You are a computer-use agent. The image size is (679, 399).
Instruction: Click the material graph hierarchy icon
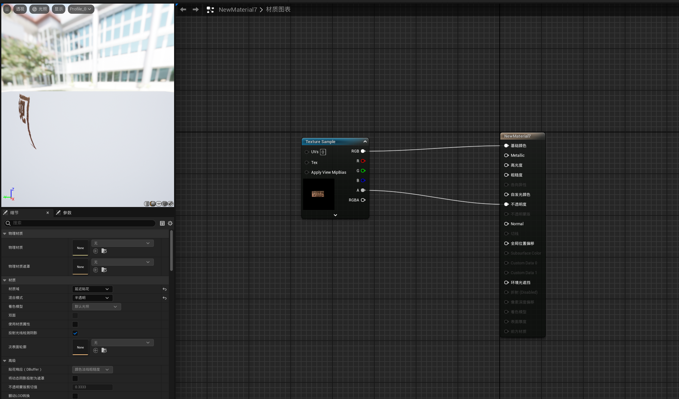210,10
